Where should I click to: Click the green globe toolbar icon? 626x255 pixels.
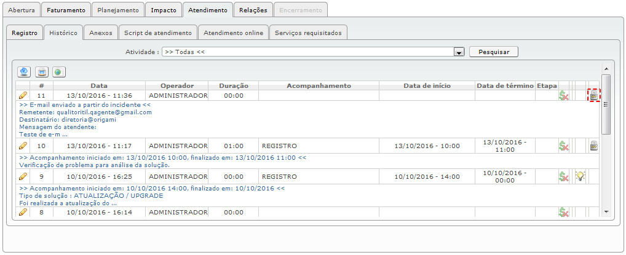(x=58, y=72)
